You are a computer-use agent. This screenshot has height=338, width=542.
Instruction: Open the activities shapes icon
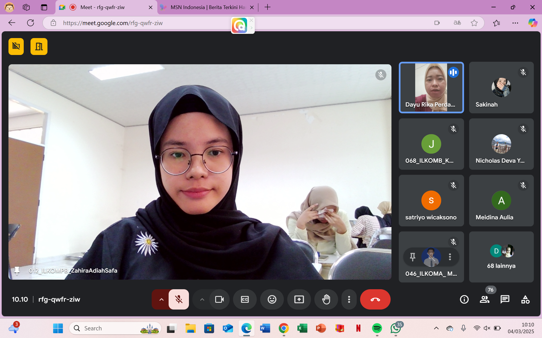525,299
